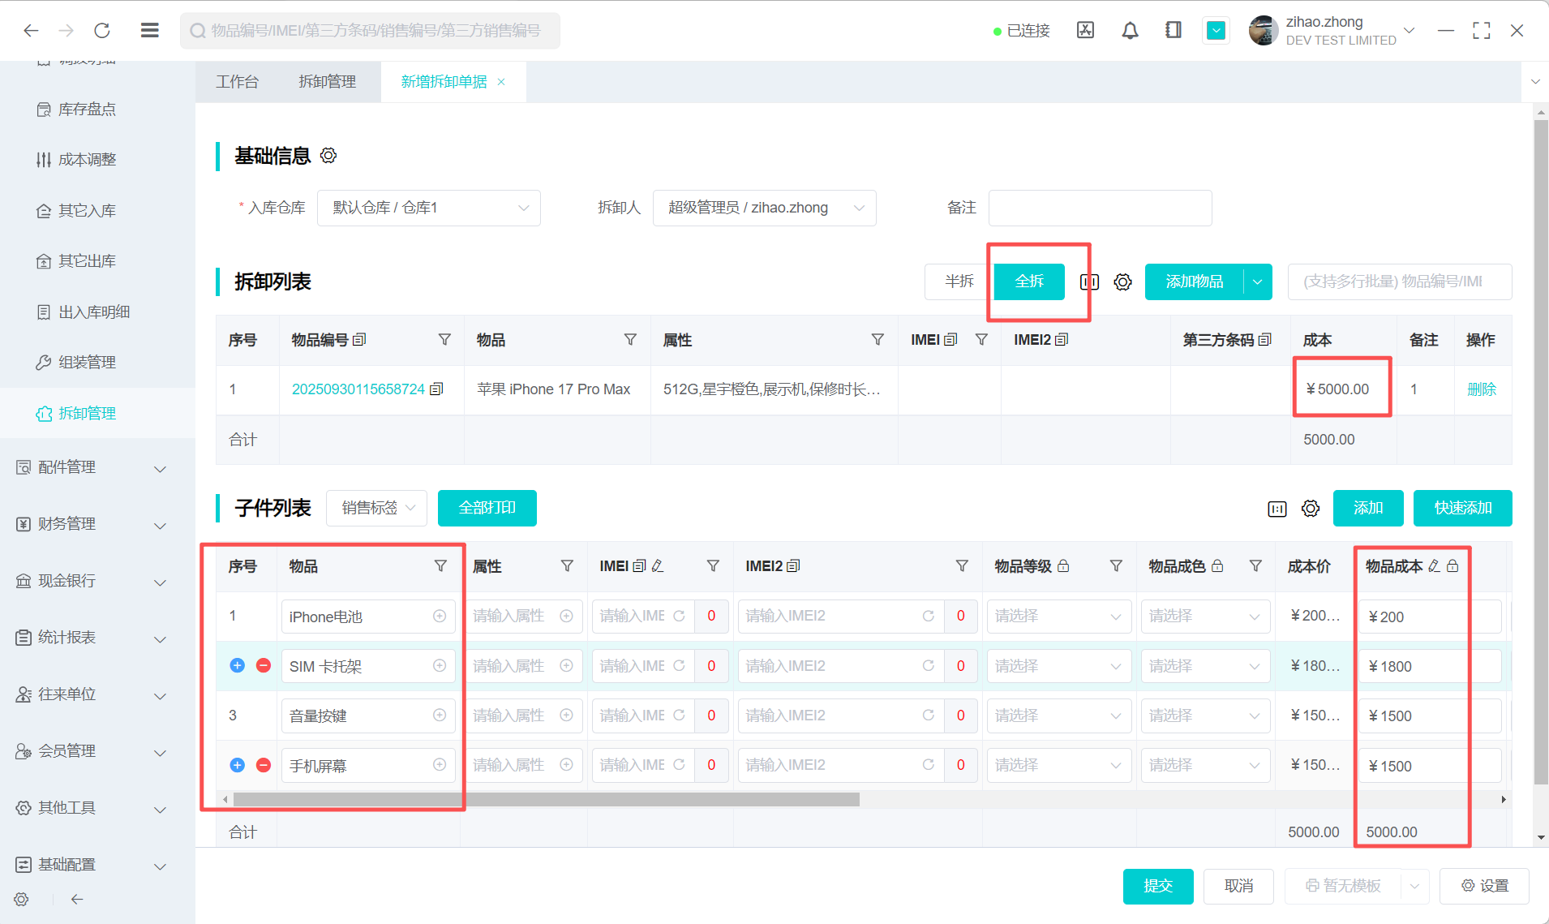
Task: Click copy icon next to item number 20250930115658724
Action: pyautogui.click(x=437, y=389)
